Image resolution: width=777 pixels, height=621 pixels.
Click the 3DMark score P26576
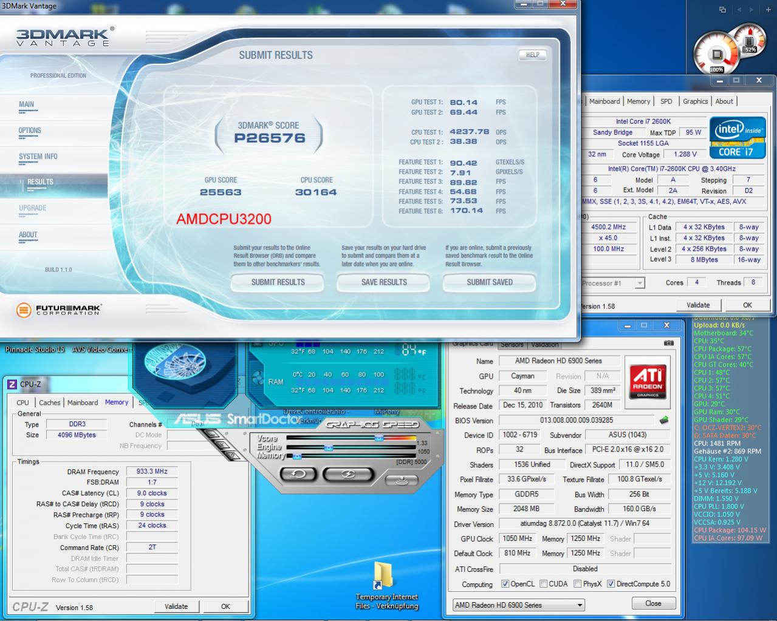point(270,138)
